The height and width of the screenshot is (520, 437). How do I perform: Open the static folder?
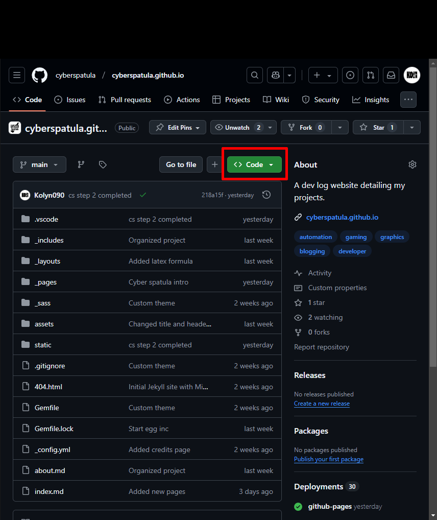[x=43, y=345]
